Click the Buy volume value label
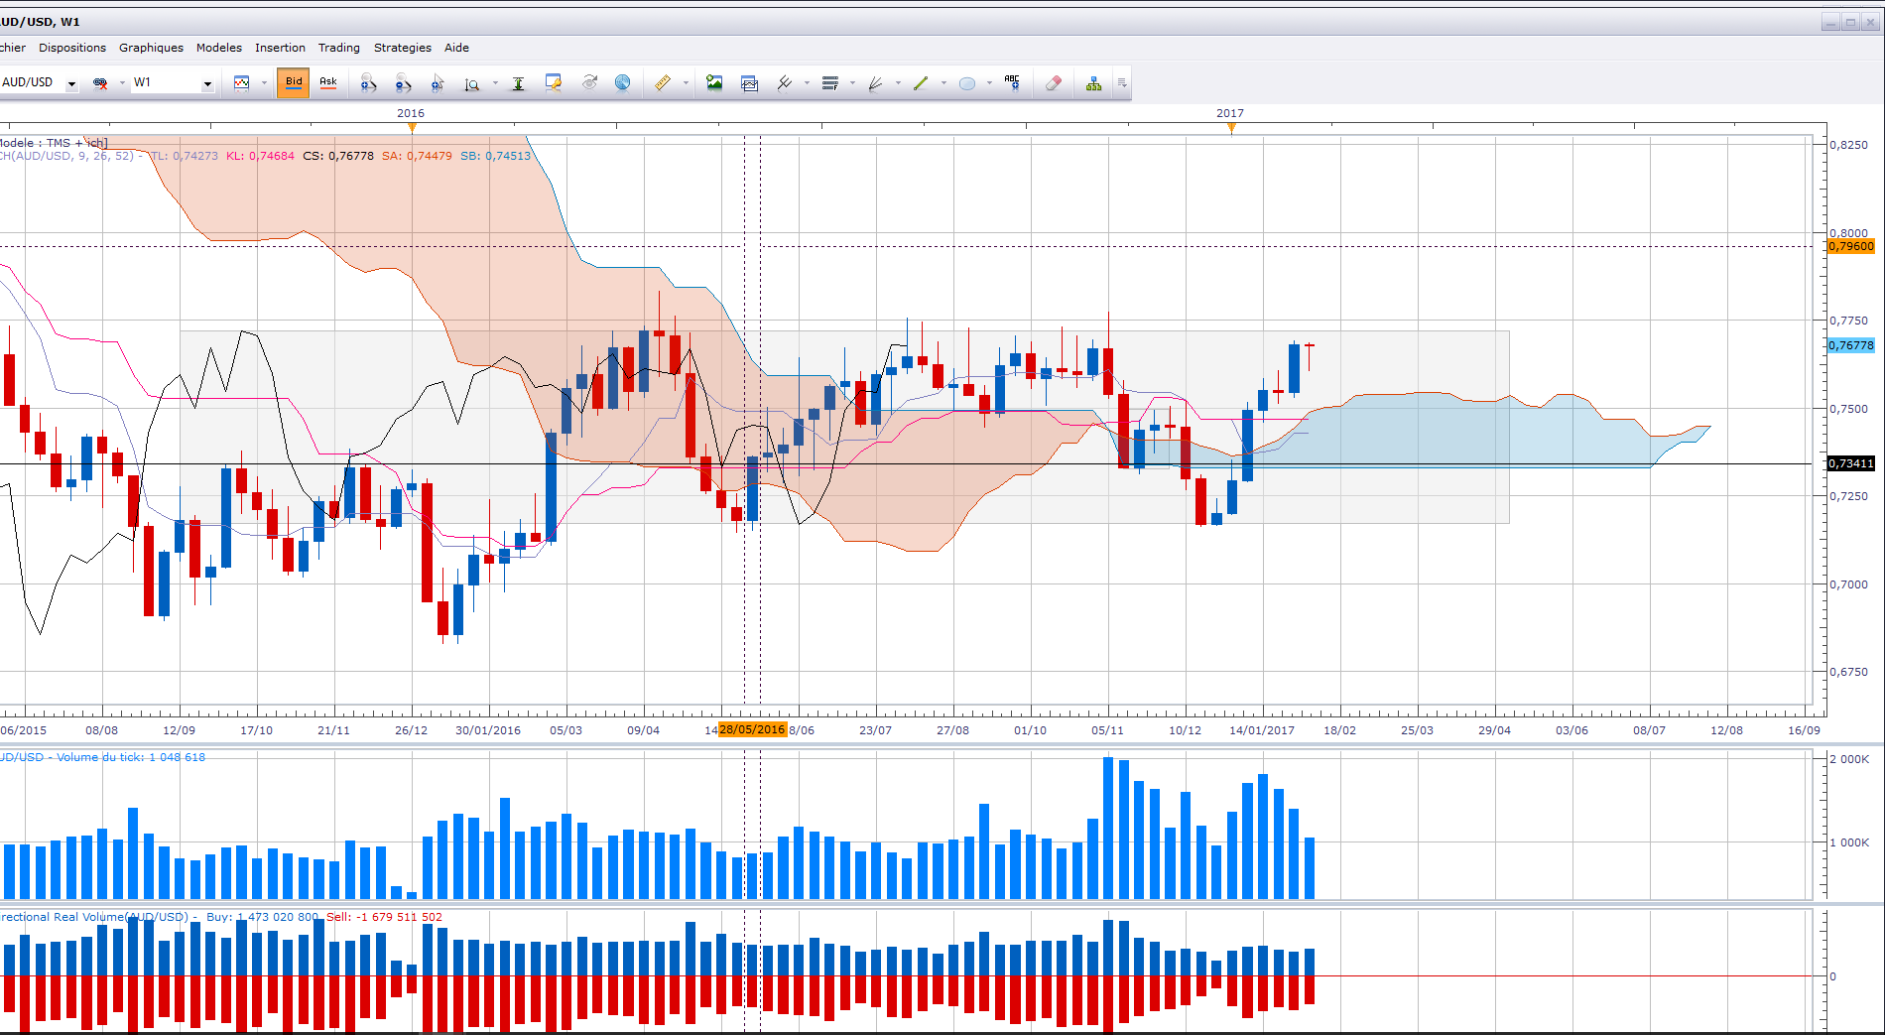Viewport: 1885px width, 1035px height. (263, 917)
